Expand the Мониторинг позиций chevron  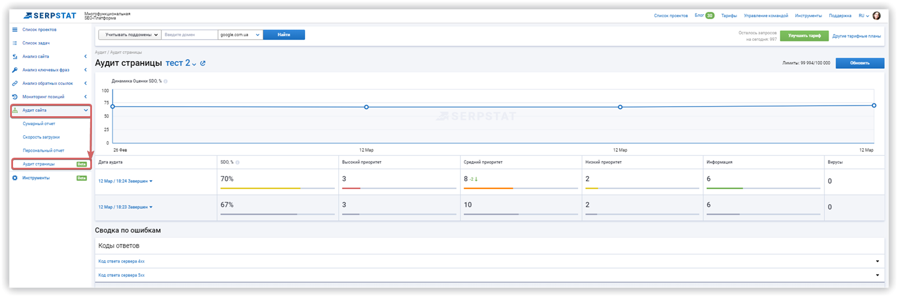[85, 97]
